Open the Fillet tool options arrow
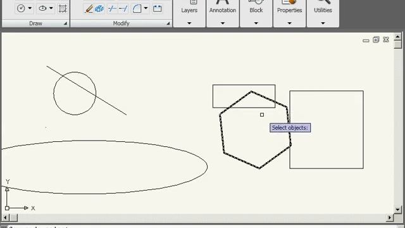The image size is (405, 228). 146,8
